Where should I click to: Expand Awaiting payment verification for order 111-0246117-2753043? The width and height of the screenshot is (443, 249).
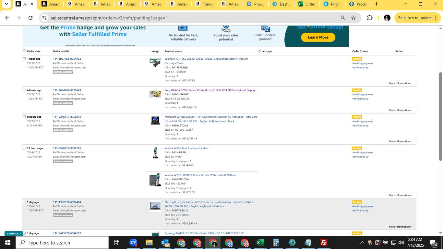pyautogui.click(x=367, y=126)
